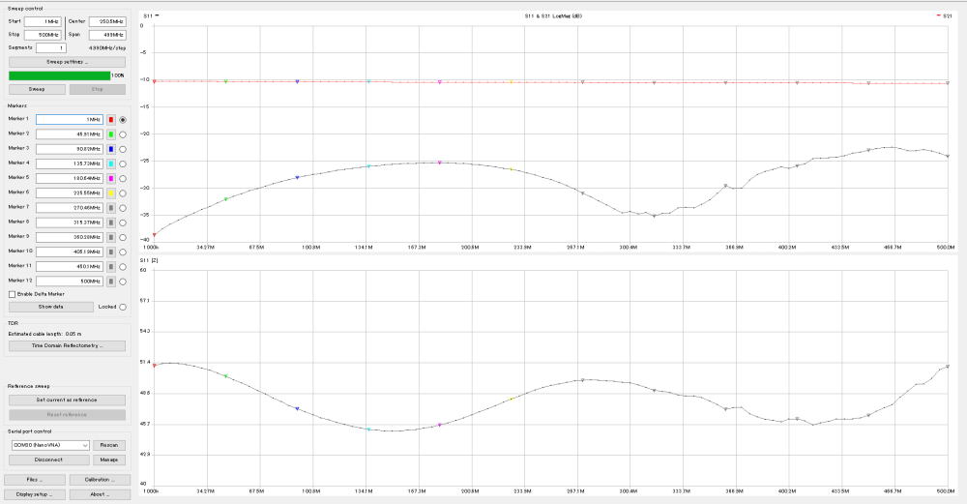Click cyan Marker 4 triangle on lower S11 chart
The height and width of the screenshot is (504, 967).
click(368, 430)
